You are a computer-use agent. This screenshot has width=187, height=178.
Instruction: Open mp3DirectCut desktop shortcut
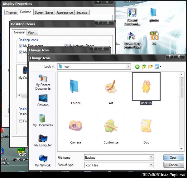(x=21, y=155)
